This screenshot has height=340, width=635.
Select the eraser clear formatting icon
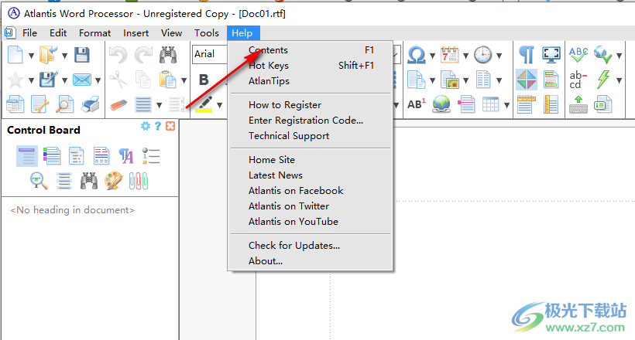pyautogui.click(x=118, y=104)
